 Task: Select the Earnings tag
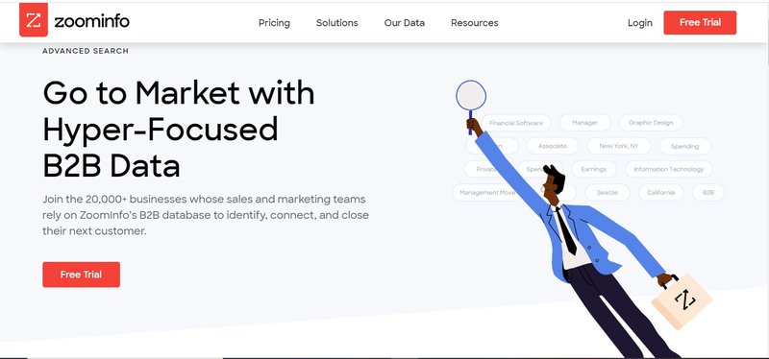coord(593,169)
